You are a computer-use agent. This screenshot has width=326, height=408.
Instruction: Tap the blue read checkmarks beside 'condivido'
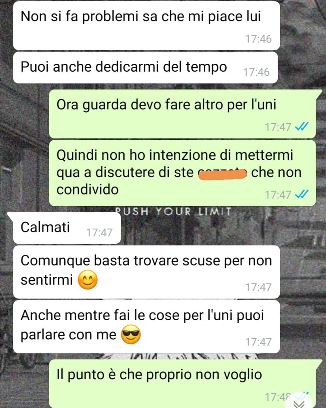click(301, 194)
